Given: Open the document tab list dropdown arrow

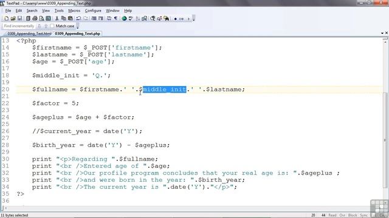Looking at the screenshot, I should tap(382, 33).
